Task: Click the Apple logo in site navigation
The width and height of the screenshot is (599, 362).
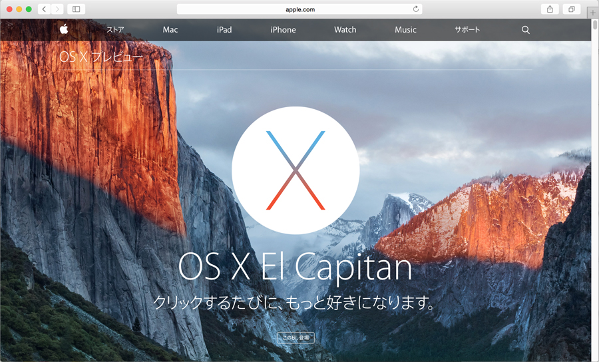Action: click(x=64, y=29)
